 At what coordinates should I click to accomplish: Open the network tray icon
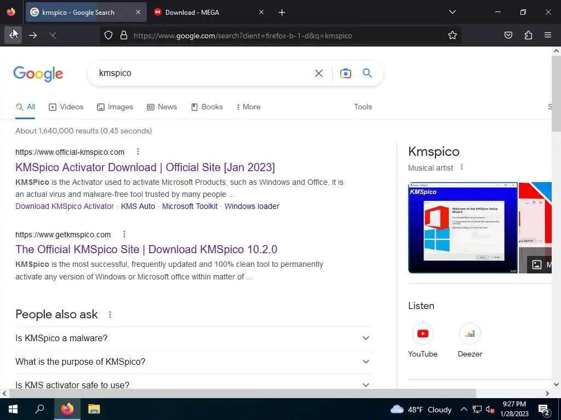(477, 409)
